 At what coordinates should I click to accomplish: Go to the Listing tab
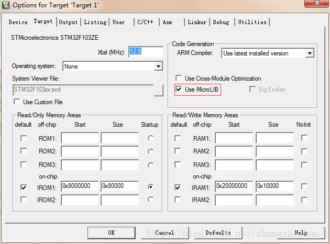tap(95, 22)
